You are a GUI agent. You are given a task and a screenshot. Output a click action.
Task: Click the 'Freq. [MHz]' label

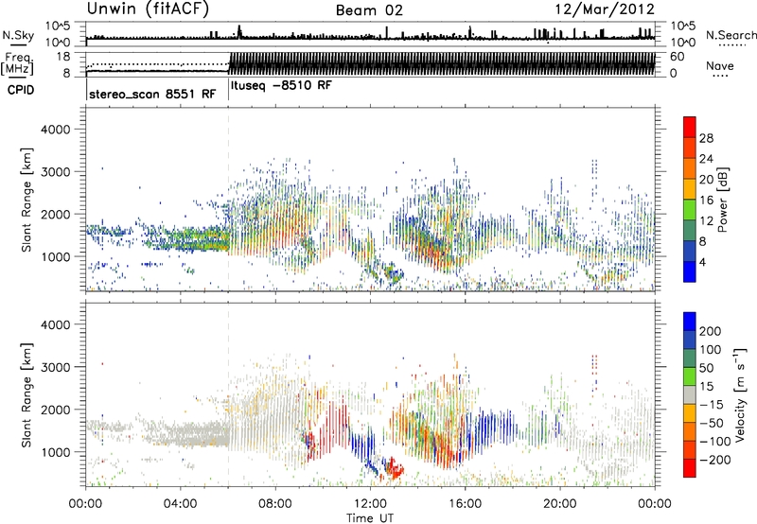(18, 63)
